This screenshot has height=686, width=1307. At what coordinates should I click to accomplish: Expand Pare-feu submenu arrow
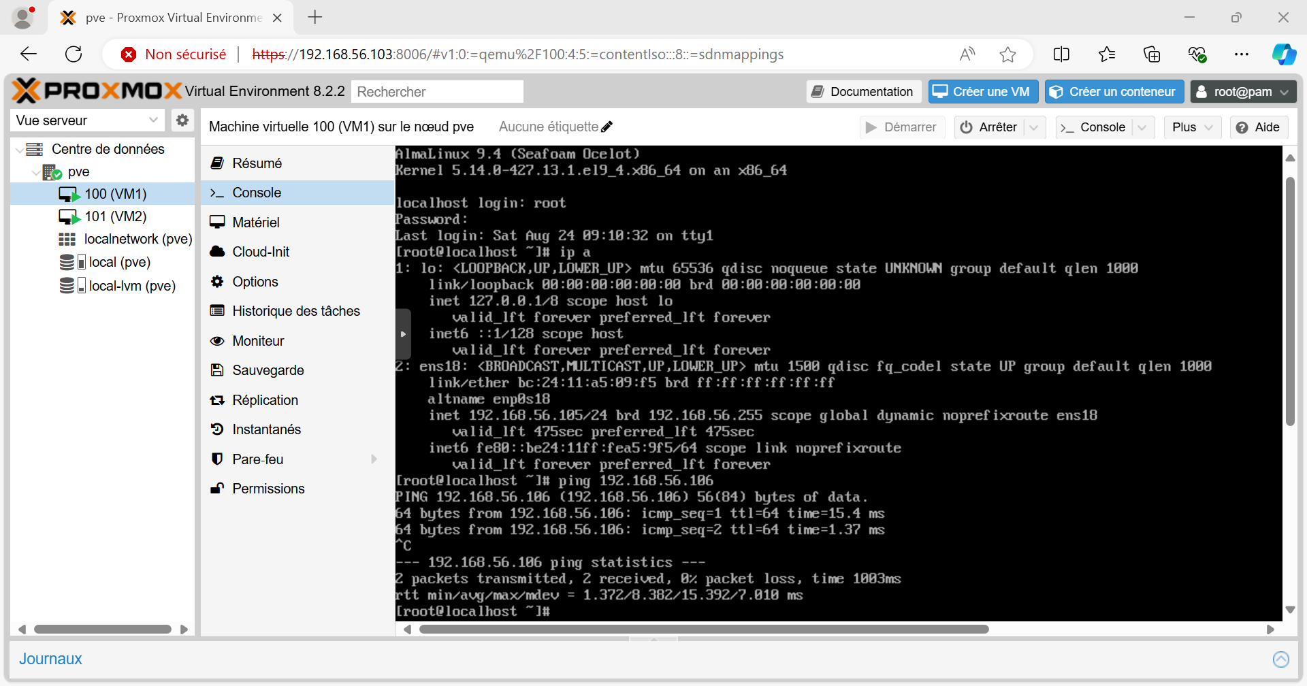pyautogui.click(x=374, y=459)
